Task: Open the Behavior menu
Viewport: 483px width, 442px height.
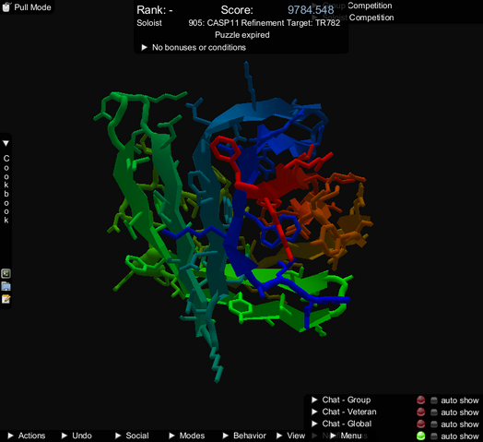Action: tap(244, 436)
